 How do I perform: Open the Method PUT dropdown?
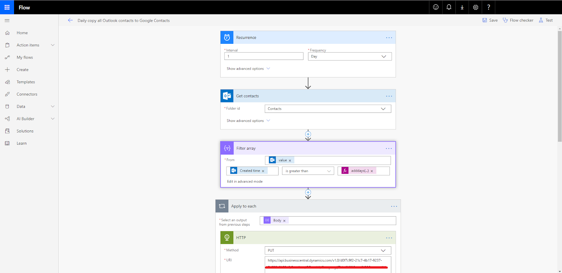tap(328, 250)
